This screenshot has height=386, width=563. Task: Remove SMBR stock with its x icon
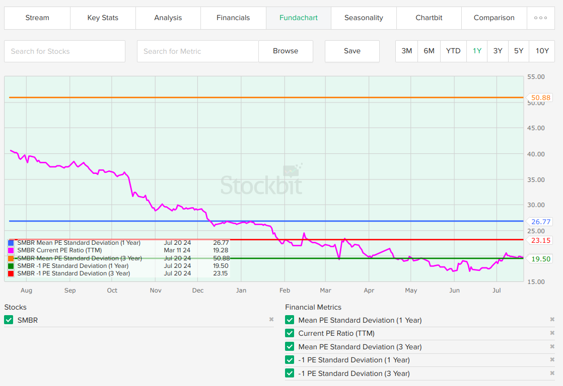pos(271,320)
